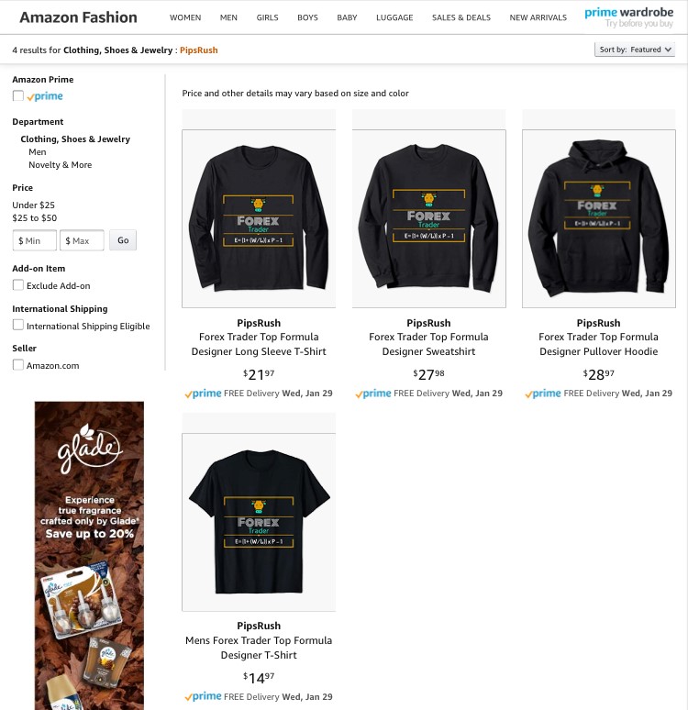Screen dimensions: 688x710
Task: Open the Mens Forex Trader T-Shirt image
Action: pyautogui.click(x=259, y=522)
